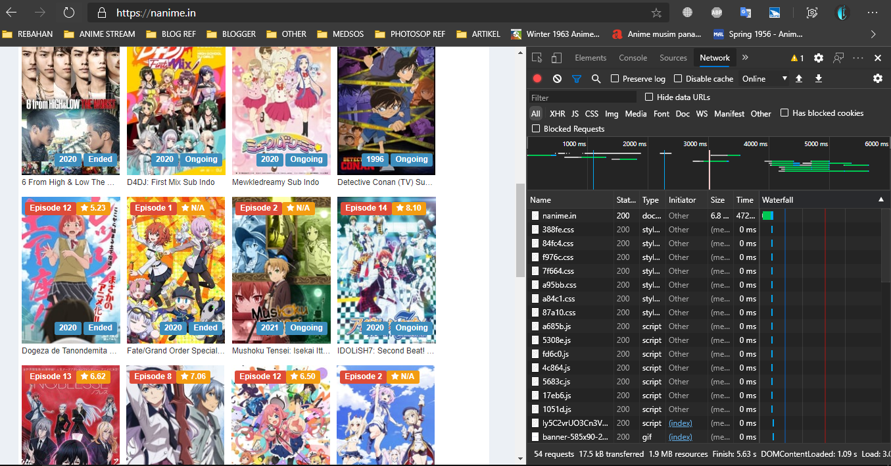This screenshot has height=466, width=891.
Task: Toggle Waterfall column sort arrow
Action: point(881,199)
